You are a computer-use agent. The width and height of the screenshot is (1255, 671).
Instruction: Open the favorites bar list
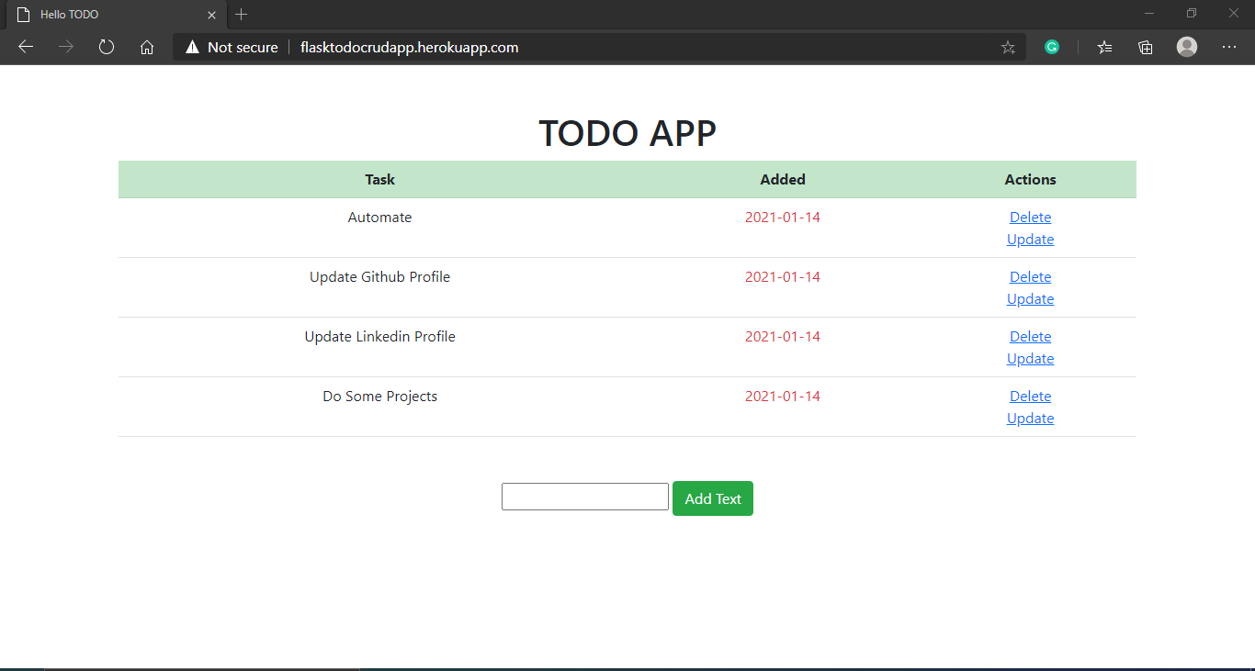click(1104, 47)
